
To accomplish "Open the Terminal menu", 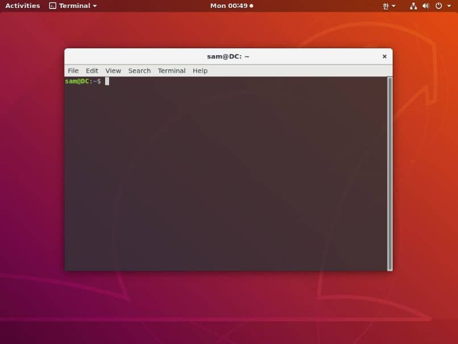I will point(171,71).
